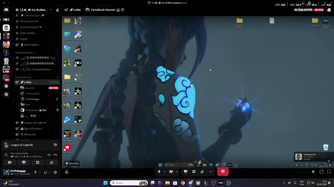Open output device options arrow
Viewport: 334px width, 187px height.
tap(50, 172)
